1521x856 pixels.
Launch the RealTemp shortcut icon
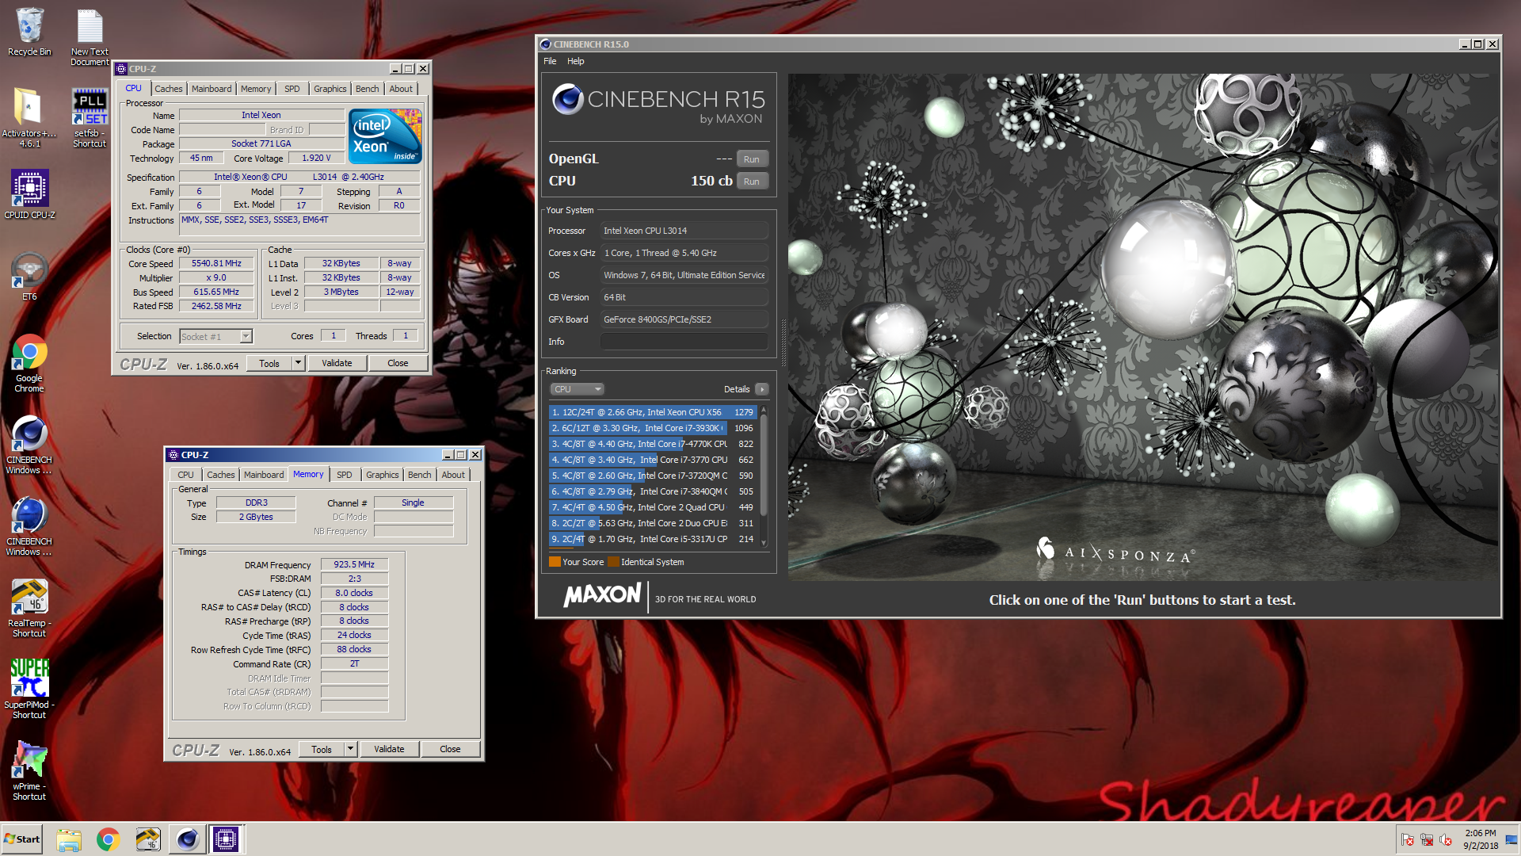click(29, 608)
